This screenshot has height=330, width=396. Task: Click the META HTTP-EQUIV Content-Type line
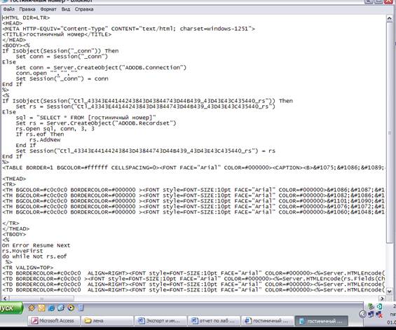[x=128, y=29]
